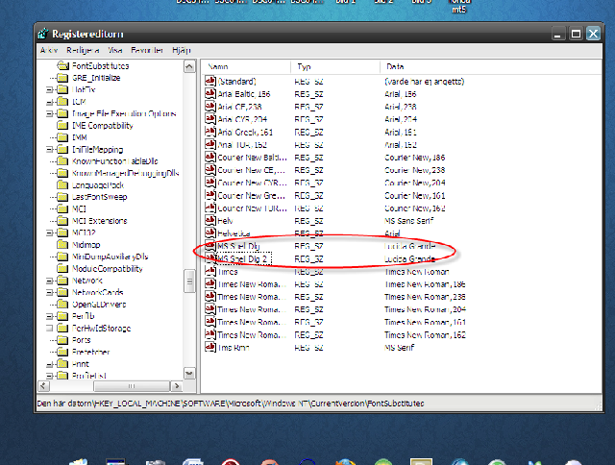Select the Courier New CYR... value
This screenshot has width=615, height=465.
point(252,183)
